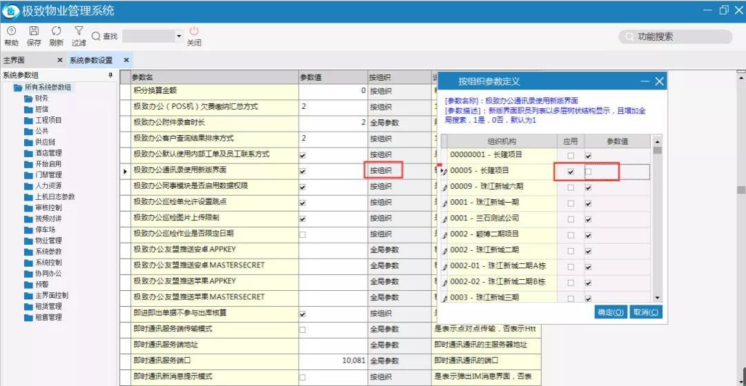The width and height of the screenshot is (746, 386).
Task: Click 全局参数 cell of 极致办公附件录音时长
Action: click(x=399, y=123)
